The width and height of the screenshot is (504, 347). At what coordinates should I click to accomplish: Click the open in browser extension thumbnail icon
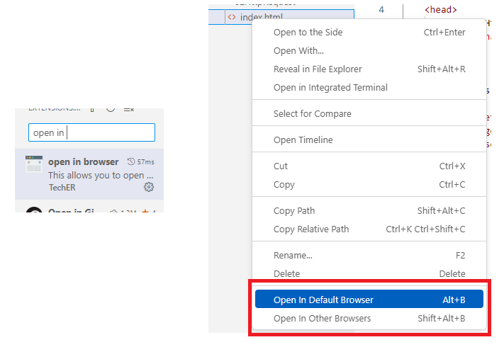34,164
